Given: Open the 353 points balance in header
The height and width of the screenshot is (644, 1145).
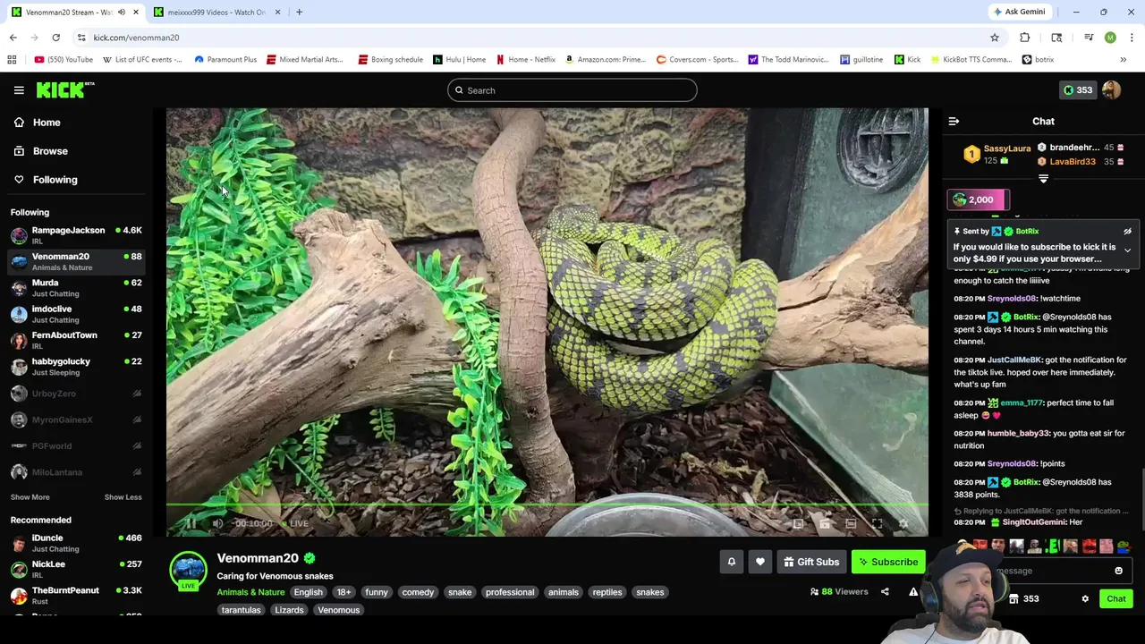Looking at the screenshot, I should (x=1077, y=90).
